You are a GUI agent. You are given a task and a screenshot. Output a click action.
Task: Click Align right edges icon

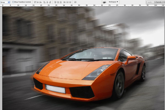[x=50, y=2]
